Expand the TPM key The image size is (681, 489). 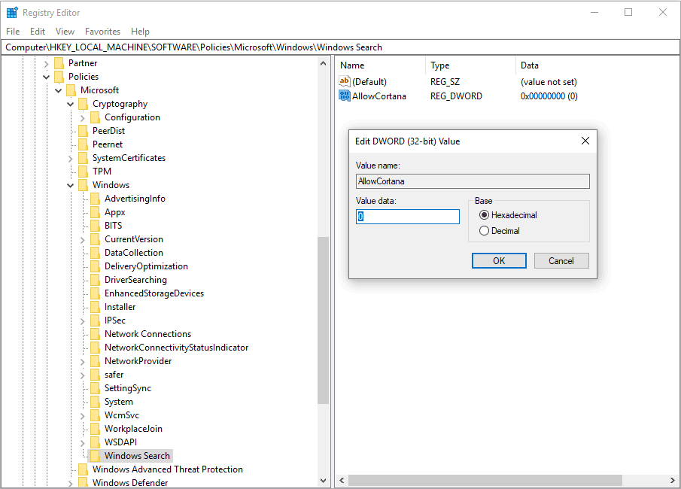[x=70, y=171]
